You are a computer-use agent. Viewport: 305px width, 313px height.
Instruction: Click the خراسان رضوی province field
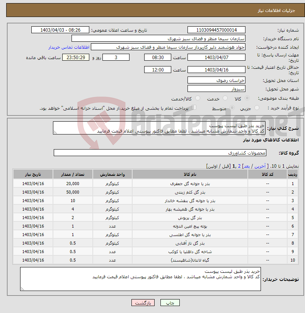tap(216, 80)
